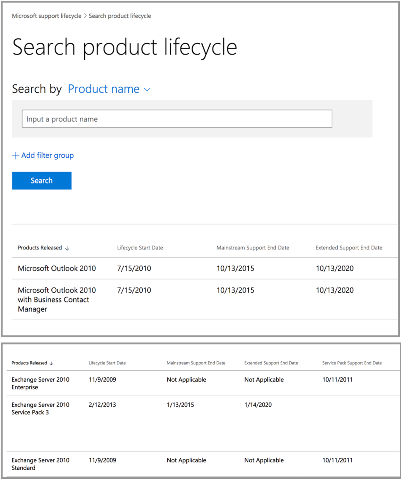Select Service Pack 3 mainstream end 1/13/2015
Image resolution: width=401 pixels, height=480 pixels.
[x=180, y=405]
